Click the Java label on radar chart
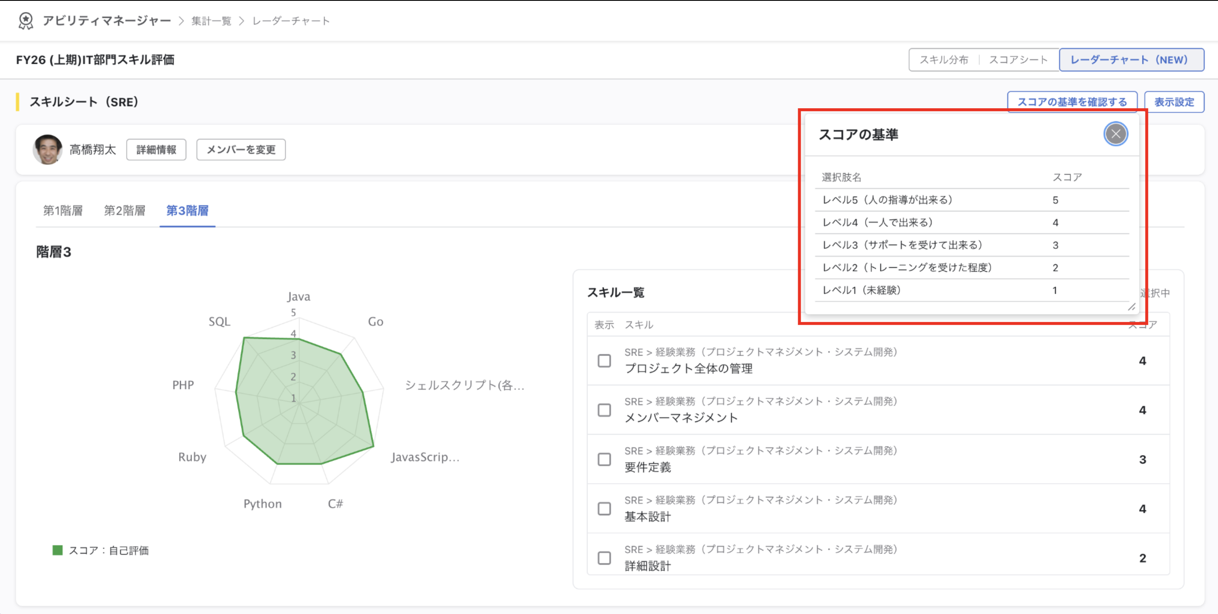 click(x=299, y=296)
